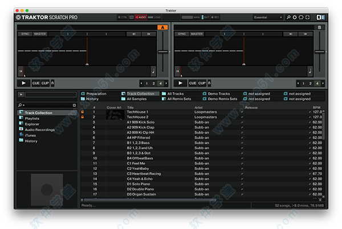Clear the browser search field
The image size is (342, 229).
click(74, 105)
